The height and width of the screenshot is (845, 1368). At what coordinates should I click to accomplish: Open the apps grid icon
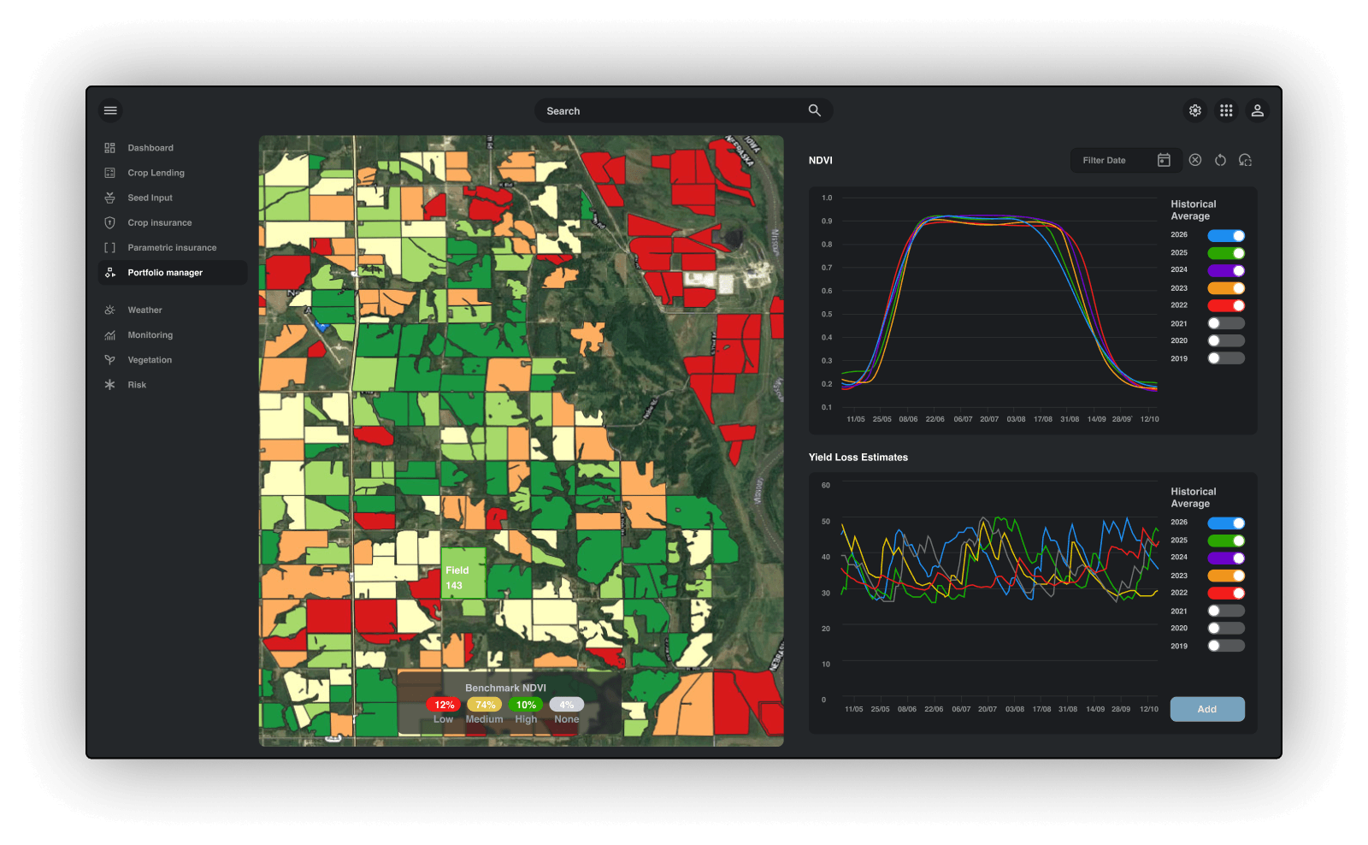pos(1226,110)
